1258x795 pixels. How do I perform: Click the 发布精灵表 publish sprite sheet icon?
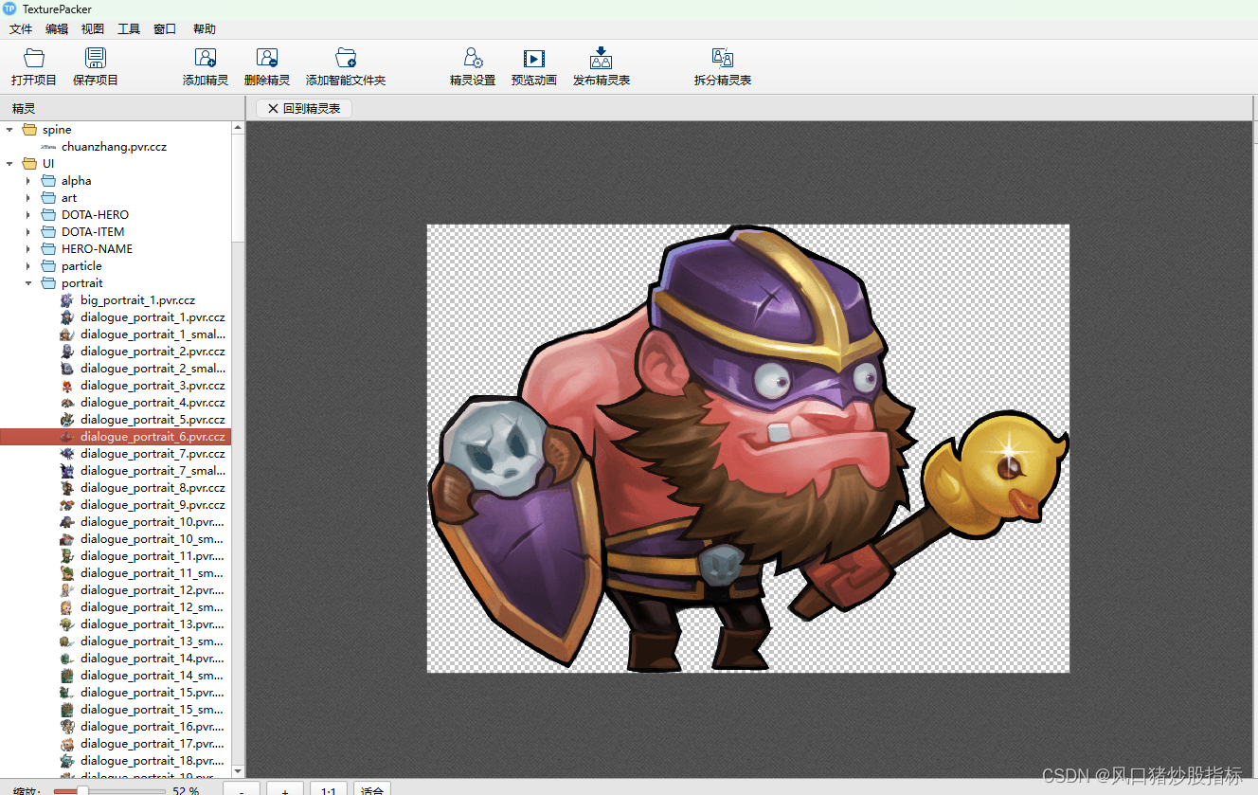pos(601,58)
